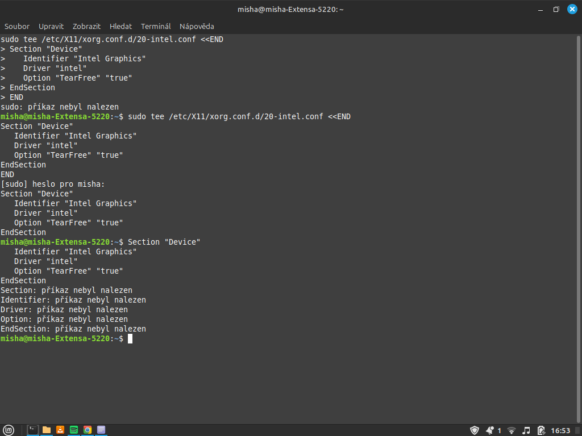Open the Nápověda help menu
The height and width of the screenshot is (436, 582).
click(x=197, y=26)
